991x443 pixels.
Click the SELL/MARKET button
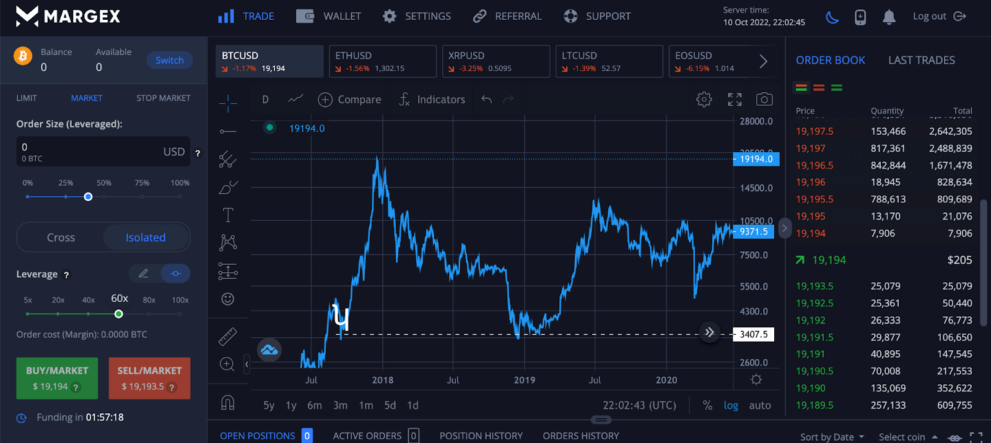pyautogui.click(x=149, y=378)
